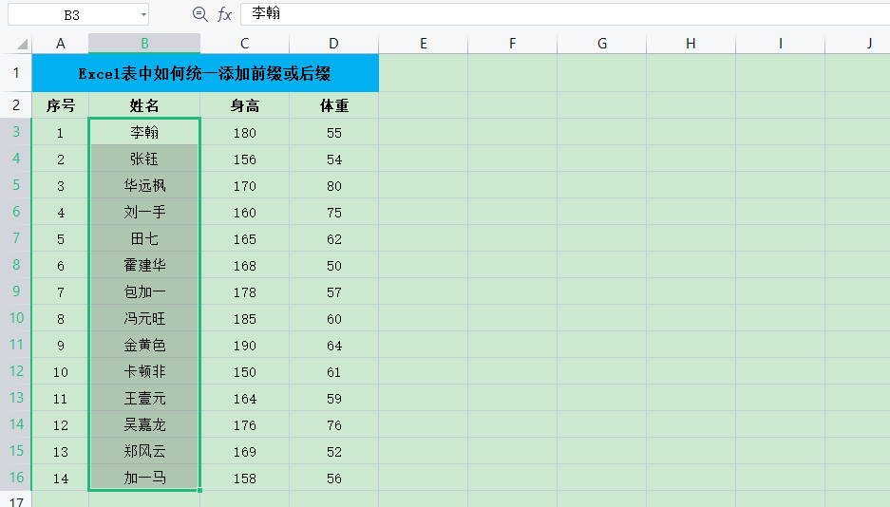Click serial number 9 cell
Image resolution: width=890 pixels, height=507 pixels.
(60, 346)
